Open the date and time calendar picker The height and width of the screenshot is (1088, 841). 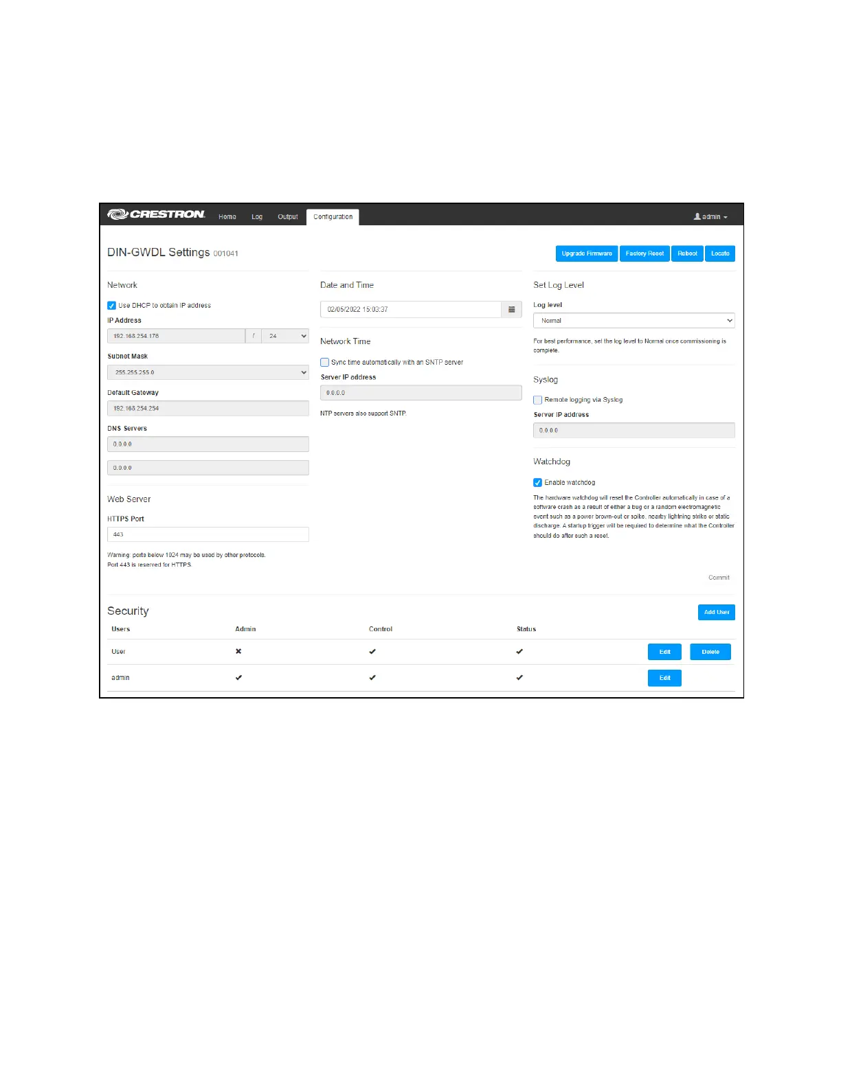511,310
